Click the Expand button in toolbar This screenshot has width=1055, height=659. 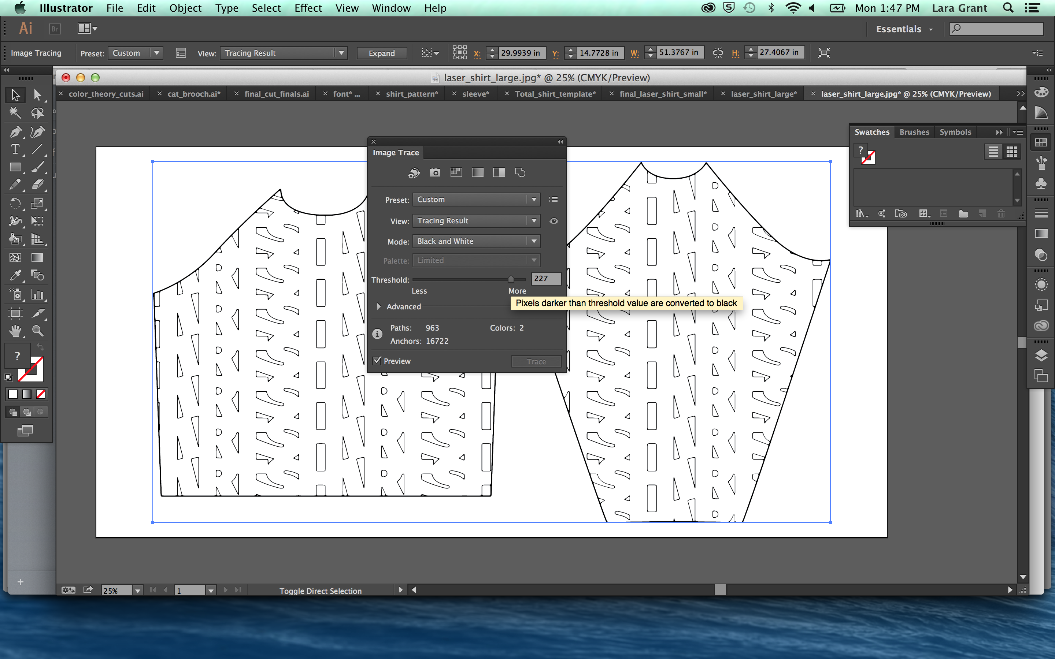(381, 52)
